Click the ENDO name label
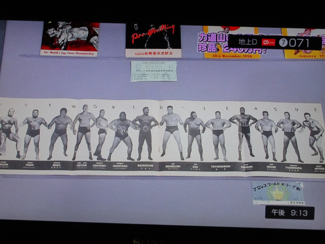 (x=56, y=166)
